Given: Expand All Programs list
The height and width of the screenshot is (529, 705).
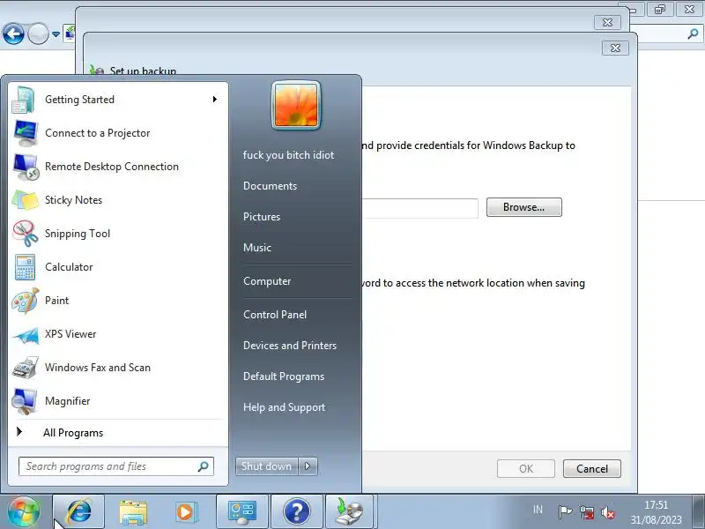Looking at the screenshot, I should pos(118,433).
